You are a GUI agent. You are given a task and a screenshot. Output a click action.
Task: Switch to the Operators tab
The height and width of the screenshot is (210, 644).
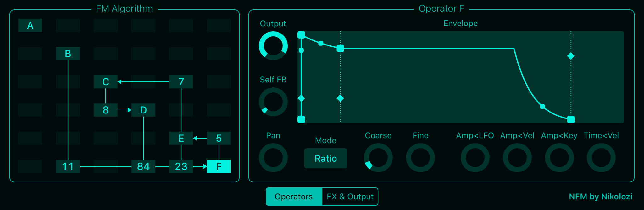[x=294, y=197]
